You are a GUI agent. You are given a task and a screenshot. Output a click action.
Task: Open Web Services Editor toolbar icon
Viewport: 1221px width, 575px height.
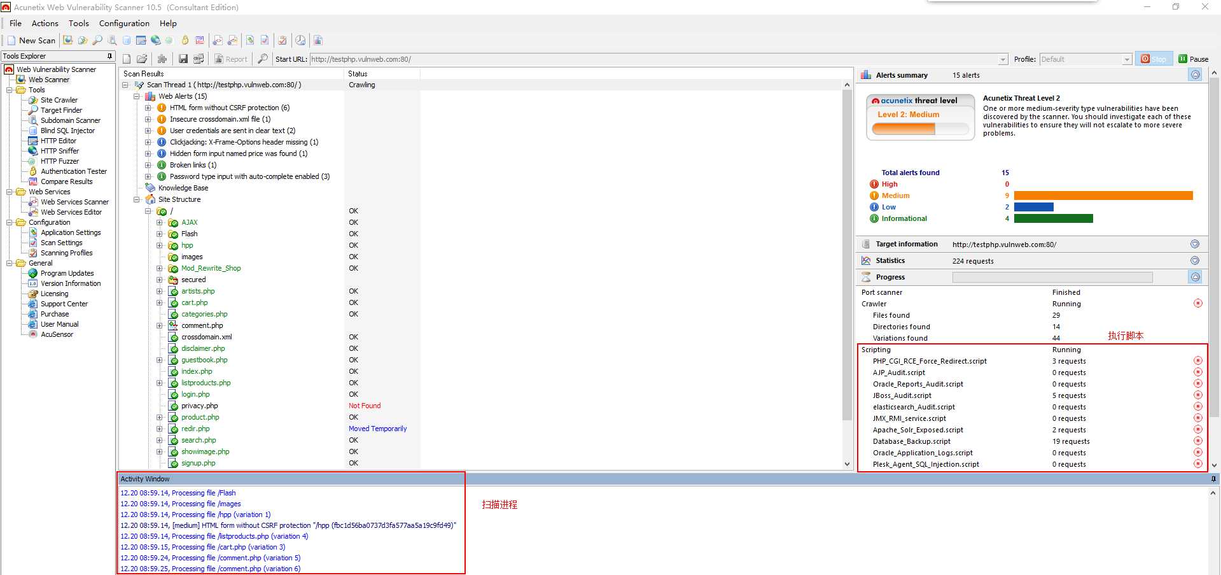pyautogui.click(x=232, y=40)
